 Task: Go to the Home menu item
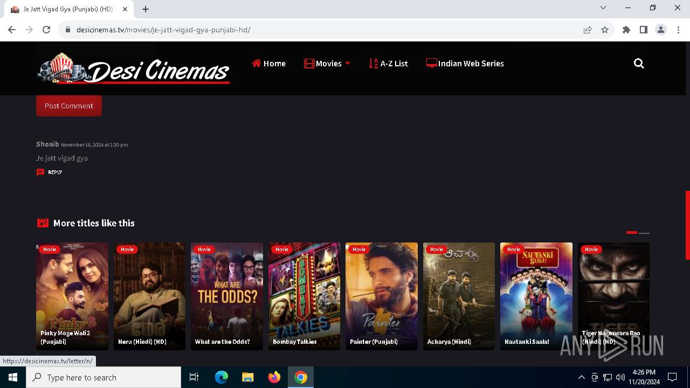268,64
